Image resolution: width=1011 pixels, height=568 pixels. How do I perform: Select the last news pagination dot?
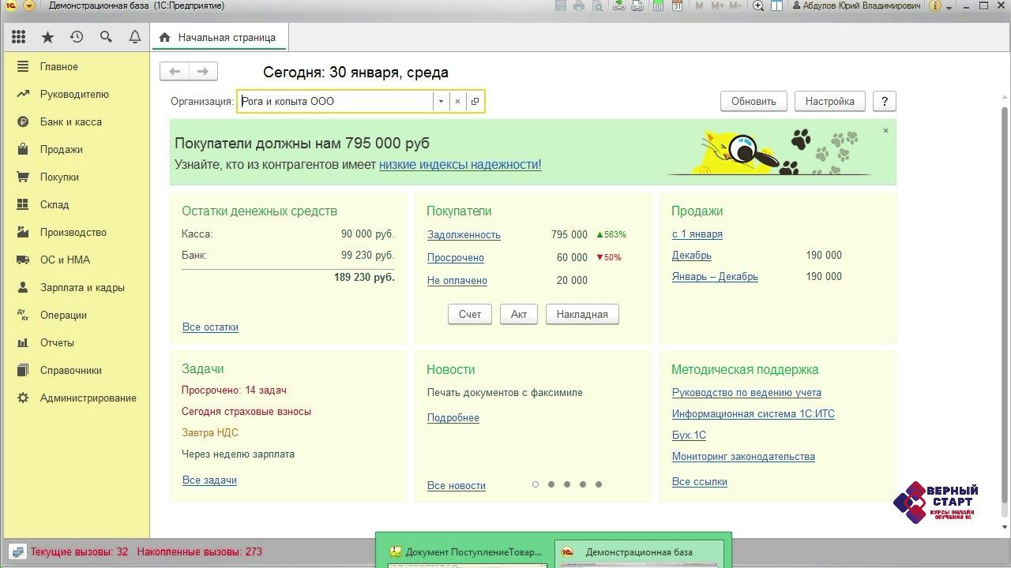pos(599,484)
